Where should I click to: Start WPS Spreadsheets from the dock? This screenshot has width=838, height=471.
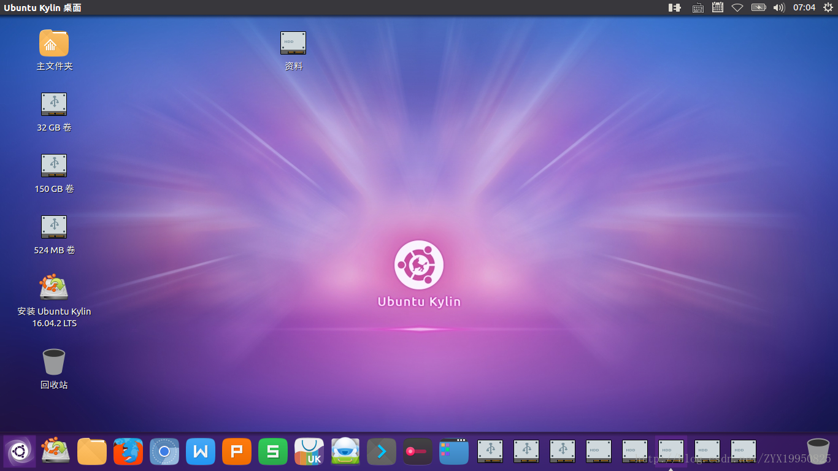point(273,451)
